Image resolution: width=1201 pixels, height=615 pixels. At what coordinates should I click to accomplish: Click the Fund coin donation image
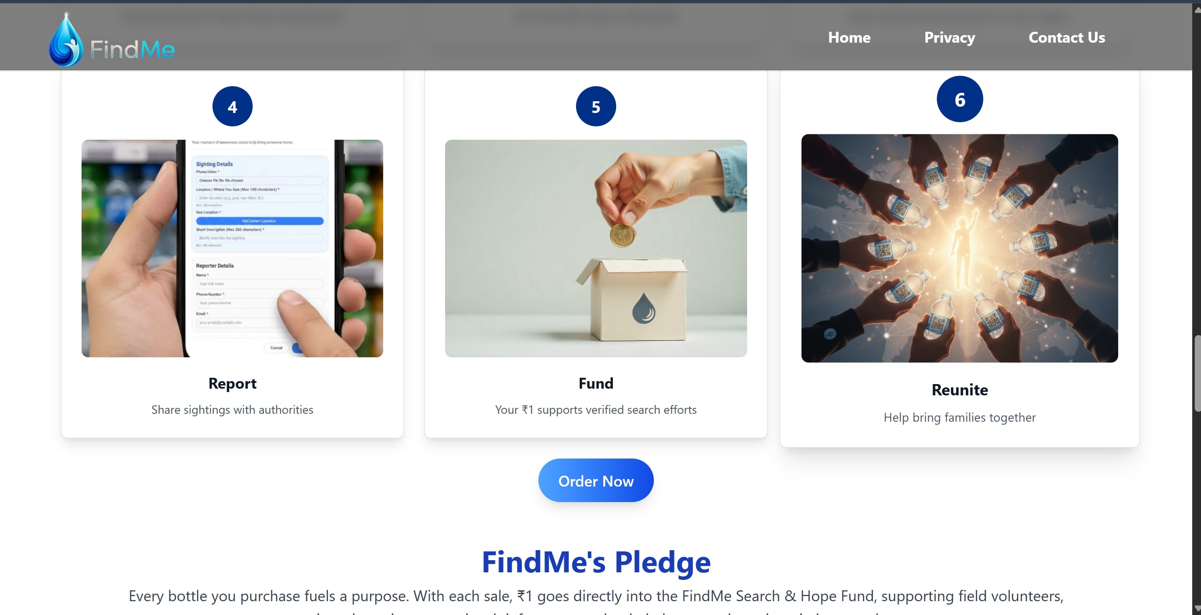click(x=595, y=249)
